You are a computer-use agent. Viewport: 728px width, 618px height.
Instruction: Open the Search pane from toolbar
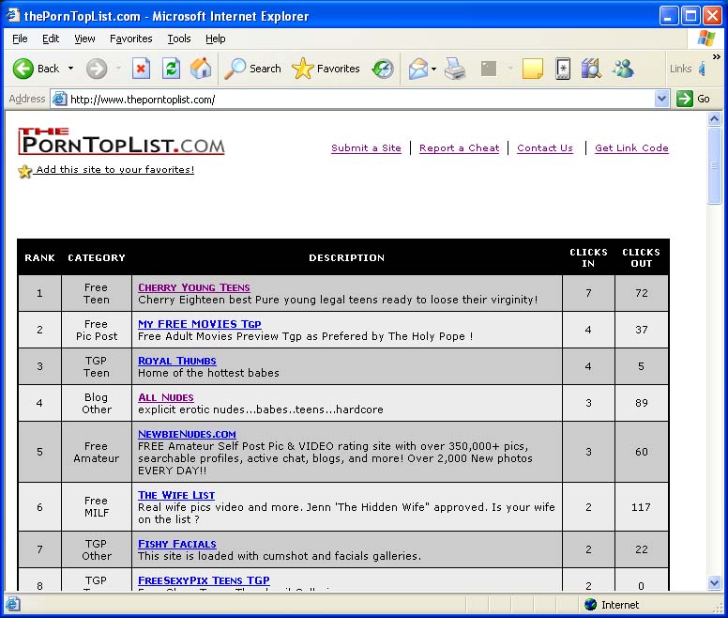253,69
